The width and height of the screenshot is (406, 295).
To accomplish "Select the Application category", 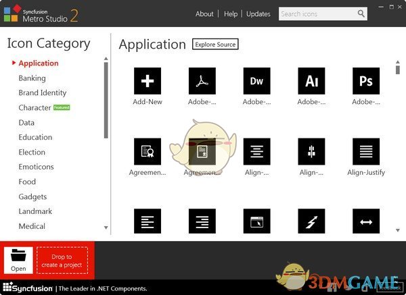I will [39, 63].
